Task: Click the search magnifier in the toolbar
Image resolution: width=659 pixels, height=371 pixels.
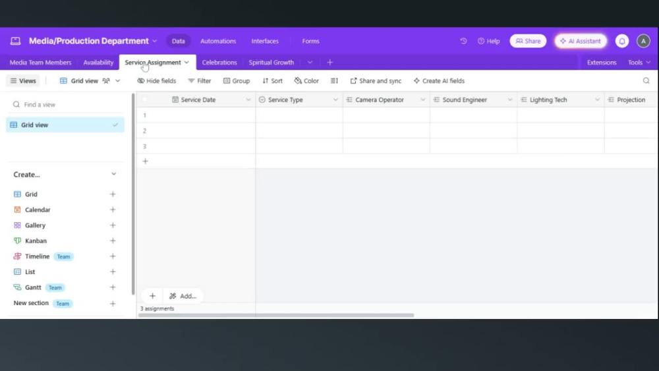Action: pos(646,80)
